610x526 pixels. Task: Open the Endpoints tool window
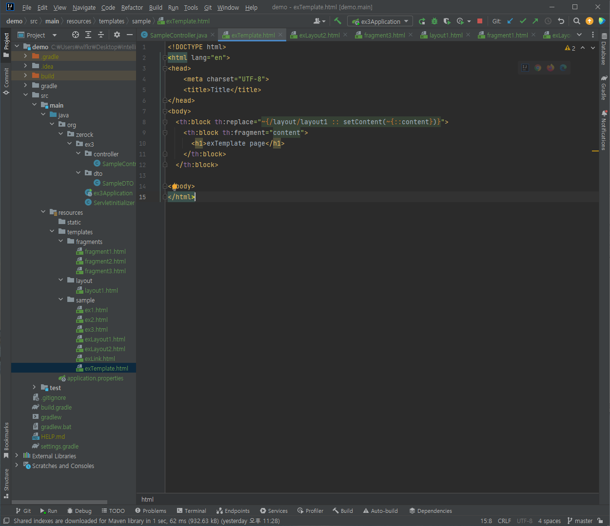(233, 511)
